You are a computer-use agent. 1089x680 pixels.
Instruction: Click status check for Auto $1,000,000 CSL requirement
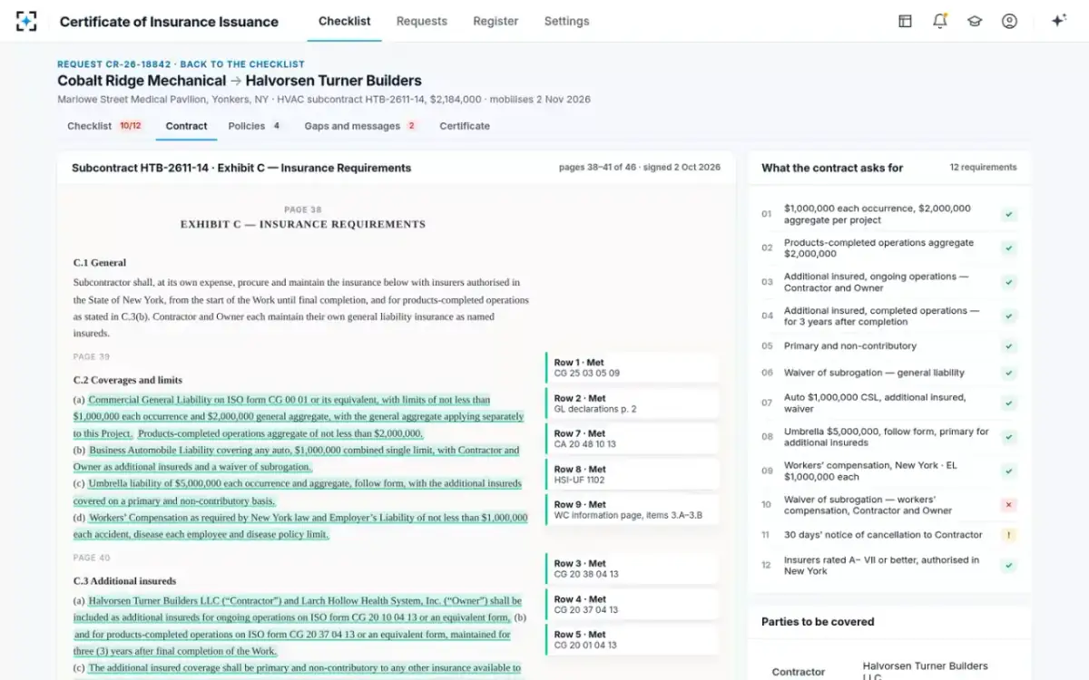tap(1009, 403)
